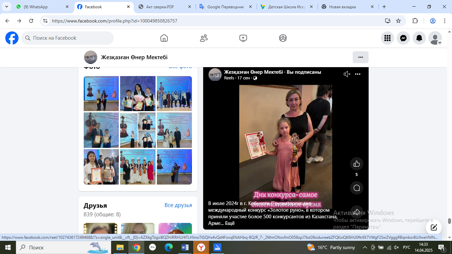Open a new browser tab with the plus button
Viewport: 452px width, 254px height.
click(384, 7)
